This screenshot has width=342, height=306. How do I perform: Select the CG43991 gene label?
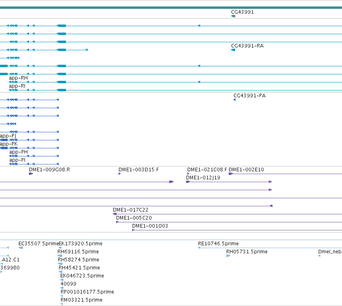[x=243, y=12]
